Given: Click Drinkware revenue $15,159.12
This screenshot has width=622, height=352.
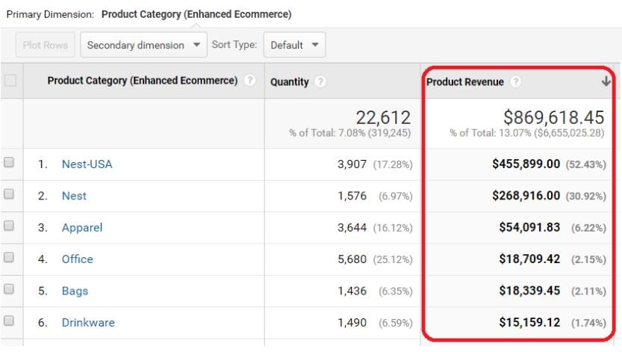Looking at the screenshot, I should tap(529, 322).
